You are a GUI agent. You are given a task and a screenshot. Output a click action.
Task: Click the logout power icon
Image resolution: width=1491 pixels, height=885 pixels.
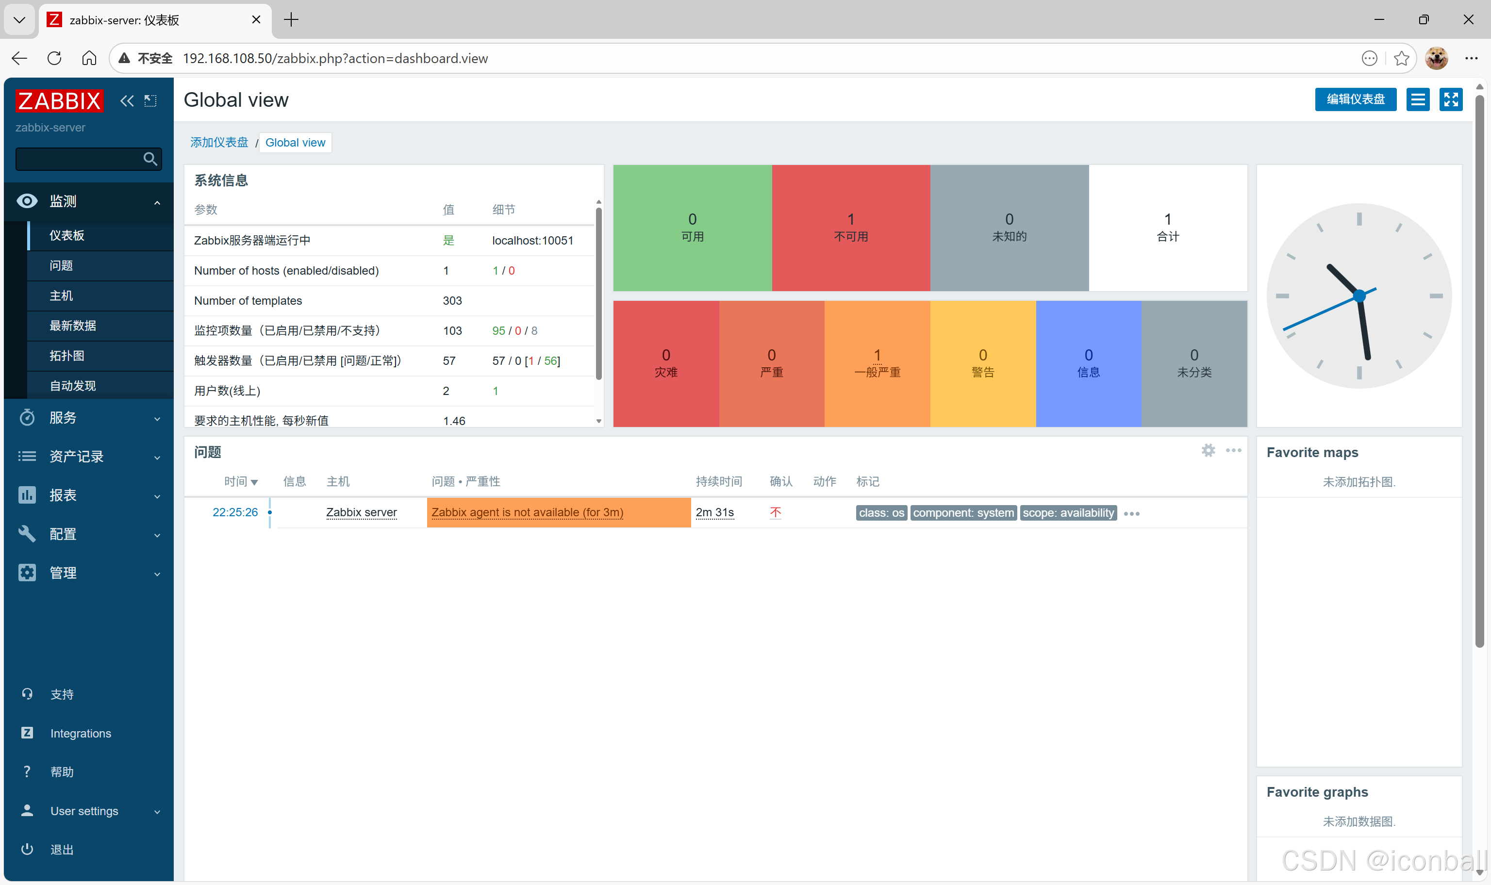pos(27,849)
